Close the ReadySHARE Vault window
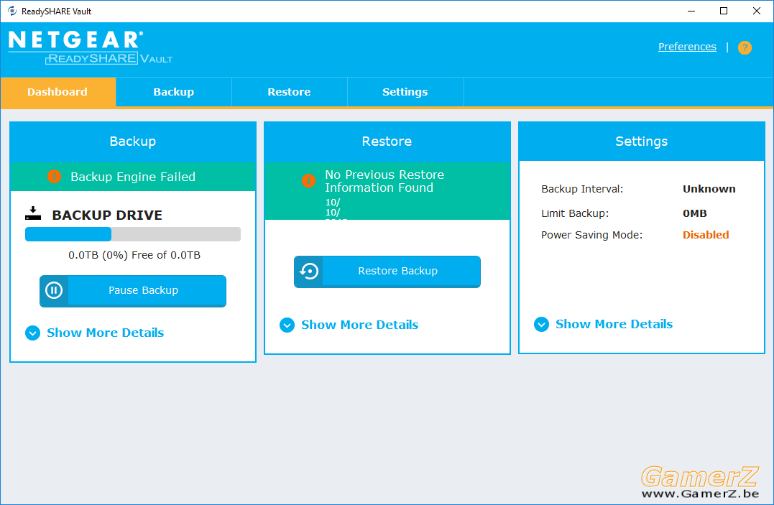774x505 pixels. pyautogui.click(x=756, y=11)
